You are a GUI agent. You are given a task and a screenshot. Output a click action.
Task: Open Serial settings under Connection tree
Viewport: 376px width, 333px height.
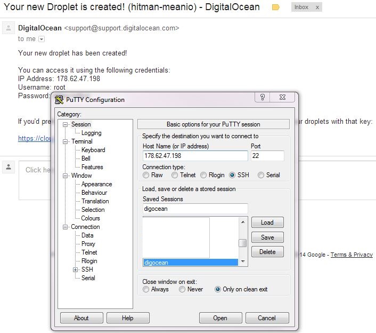point(88,278)
